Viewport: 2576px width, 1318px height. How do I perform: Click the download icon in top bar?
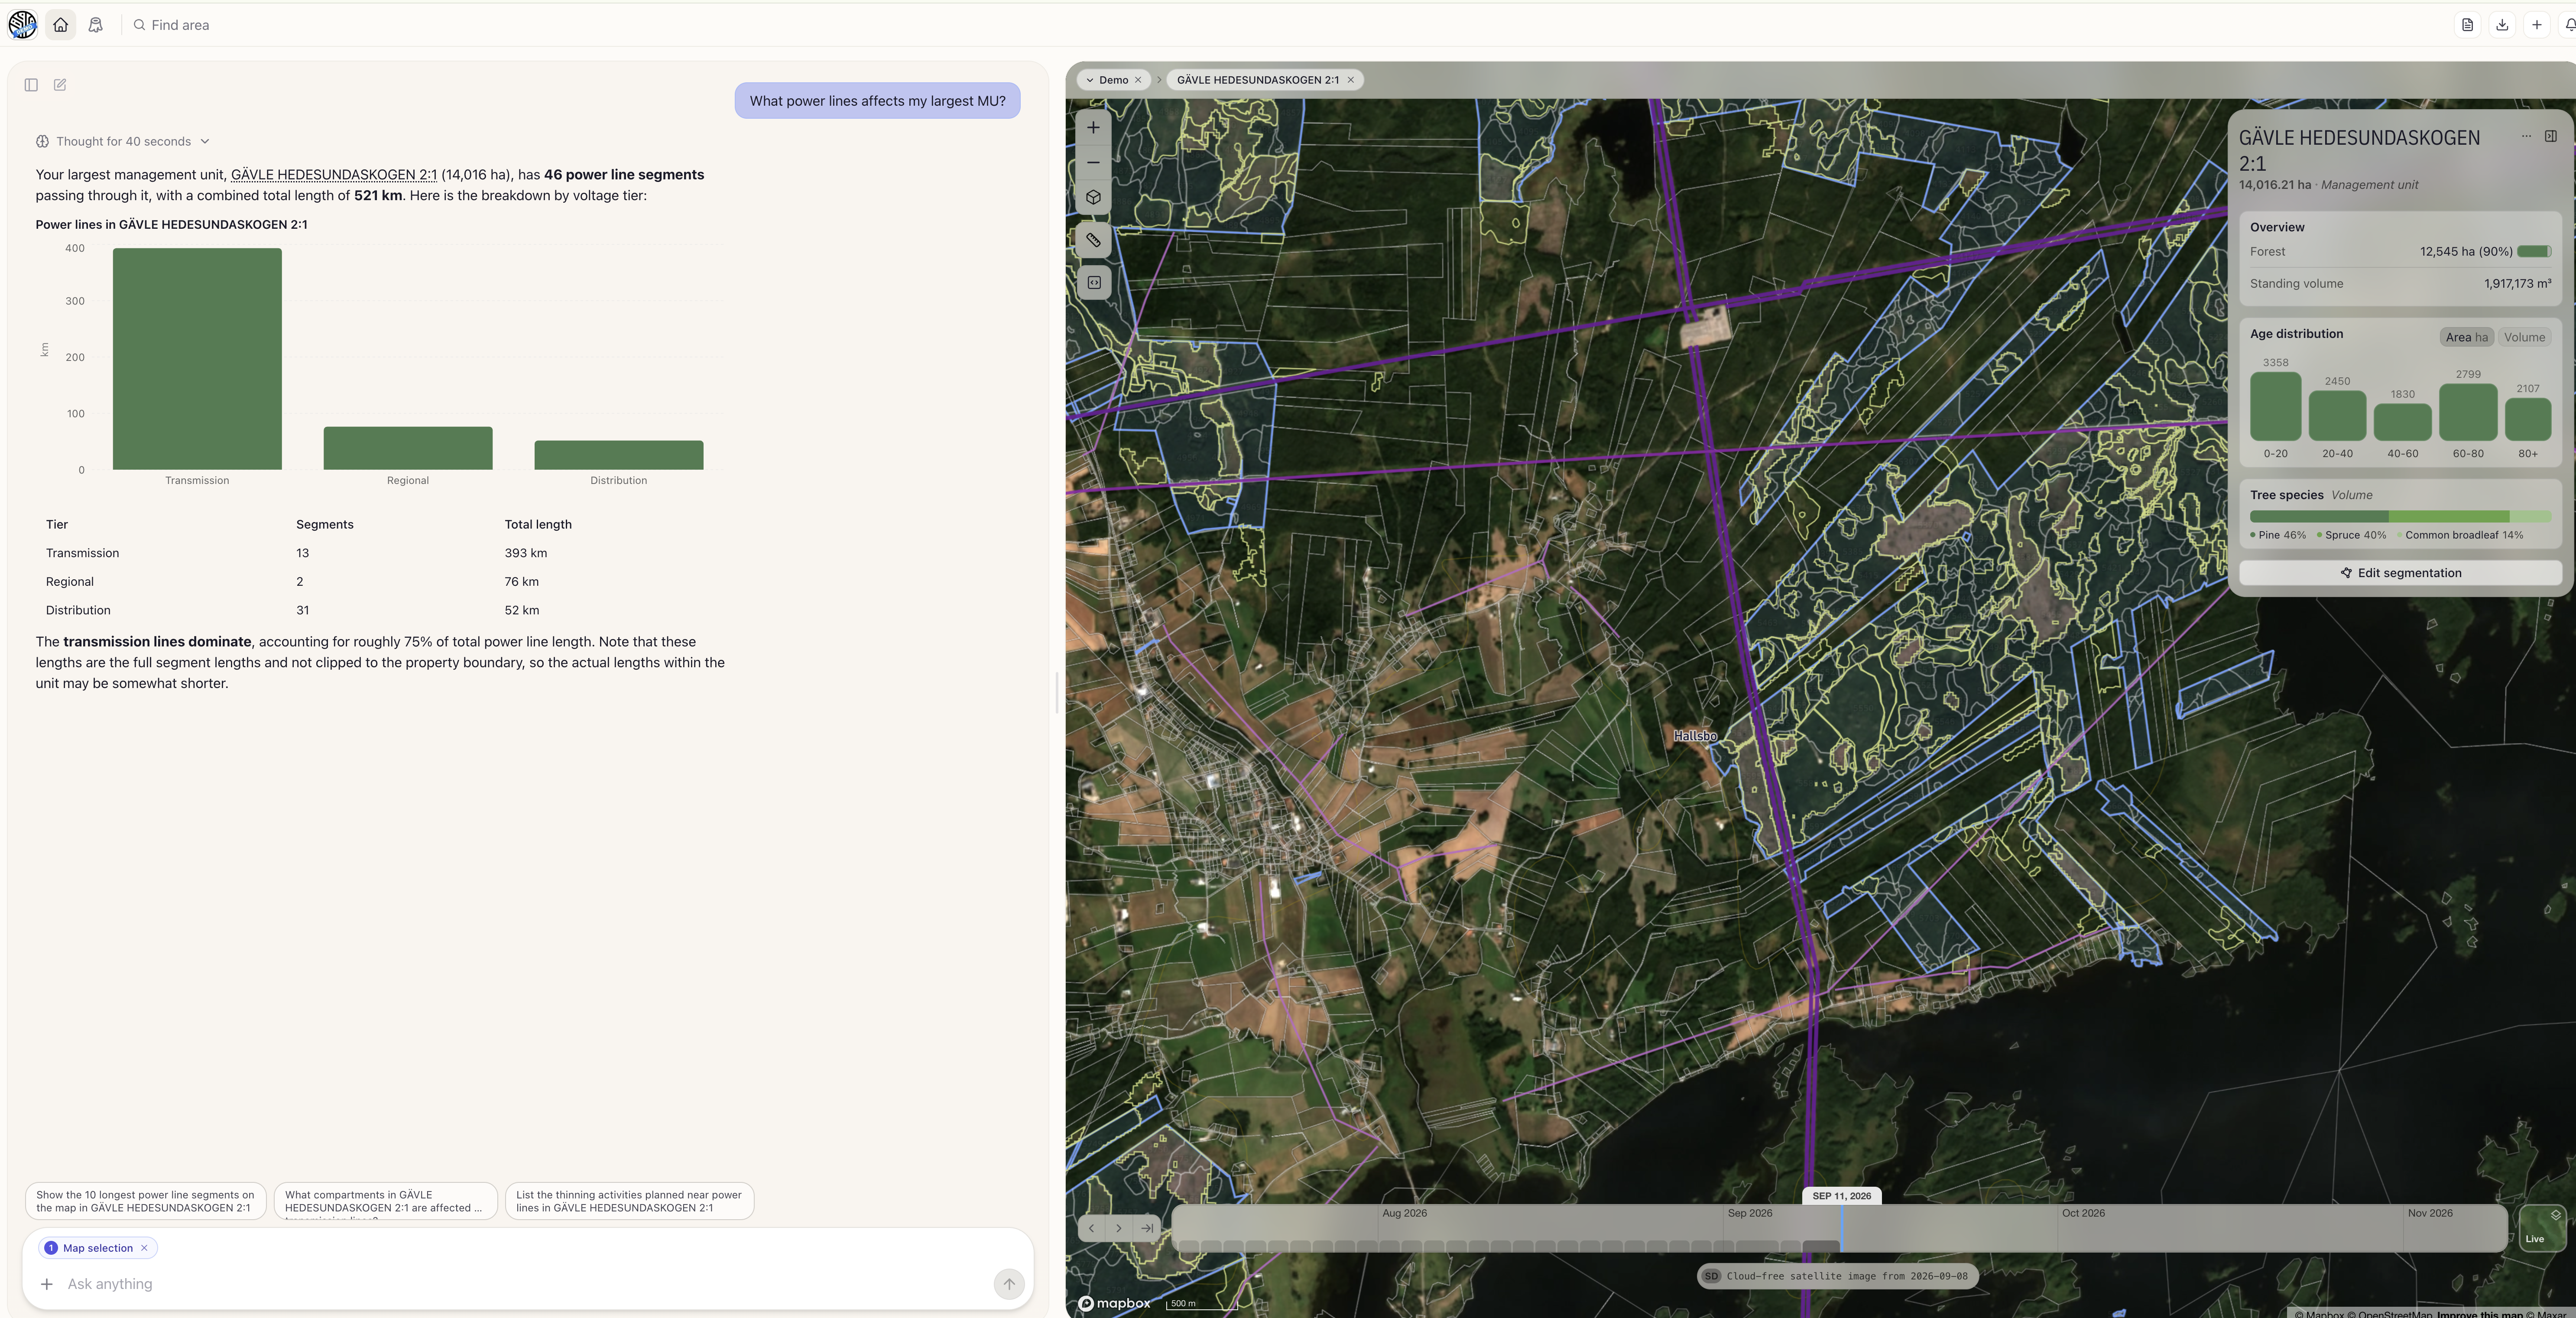[x=2502, y=25]
